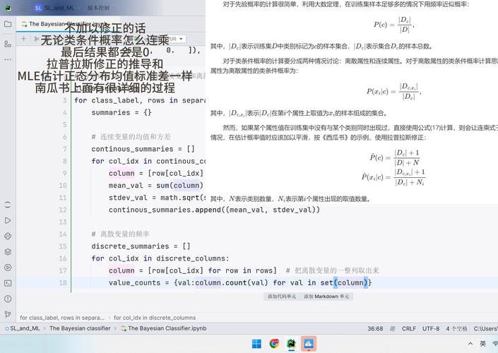The width and height of the screenshot is (498, 353).
Task: Launch Chrome from the taskbar
Action: [274, 344]
